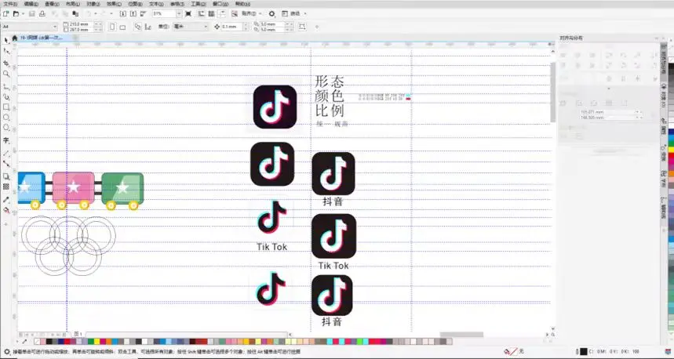Open the 105.071 mm field dropdown

pyautogui.click(x=636, y=112)
